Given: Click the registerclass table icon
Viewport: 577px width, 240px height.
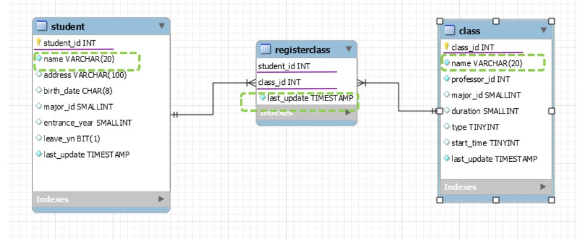Looking at the screenshot, I should [265, 49].
